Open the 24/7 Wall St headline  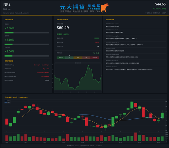(122, 63)
